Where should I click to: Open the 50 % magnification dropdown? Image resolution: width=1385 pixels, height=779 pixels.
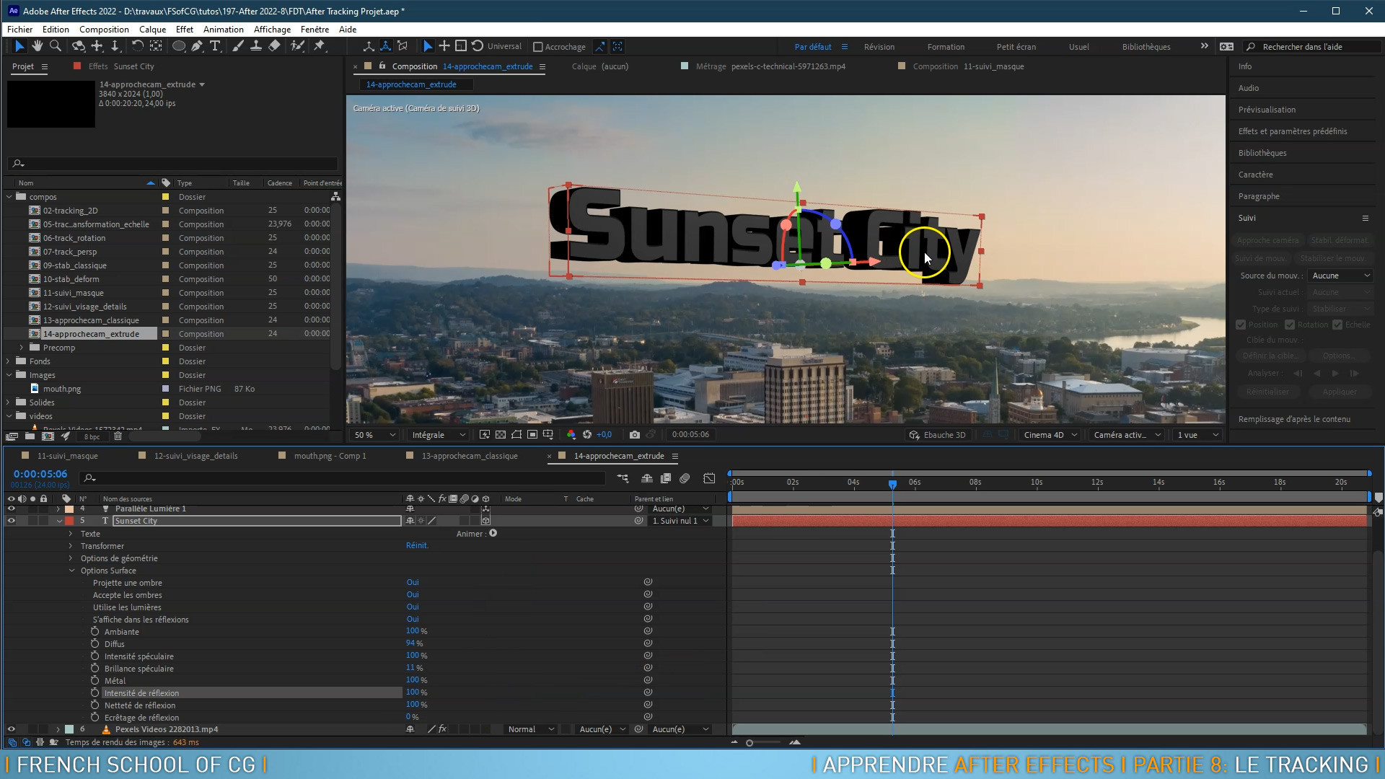(375, 435)
